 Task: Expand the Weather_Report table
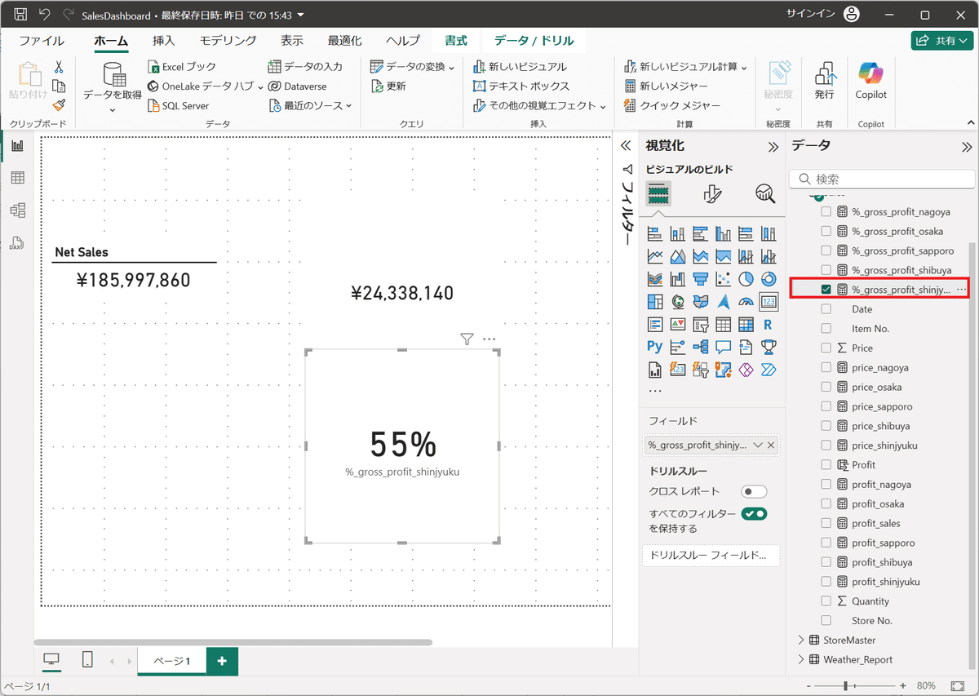[x=800, y=660]
